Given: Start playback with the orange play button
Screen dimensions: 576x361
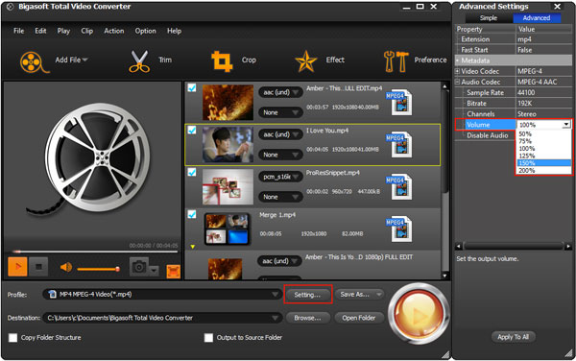Looking at the screenshot, I should (x=17, y=267).
